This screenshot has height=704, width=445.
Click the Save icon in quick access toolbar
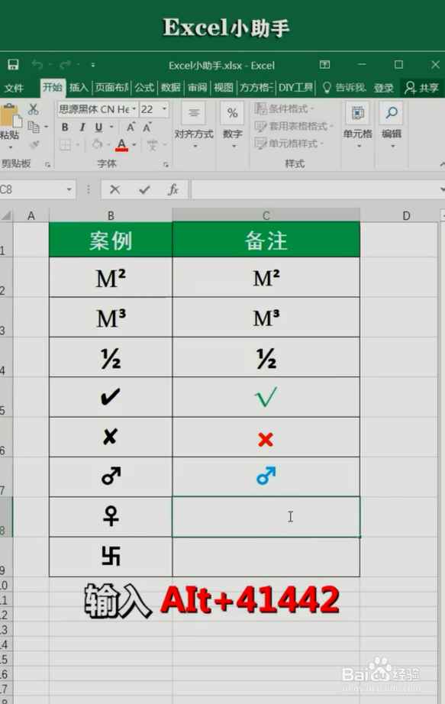[x=13, y=65]
